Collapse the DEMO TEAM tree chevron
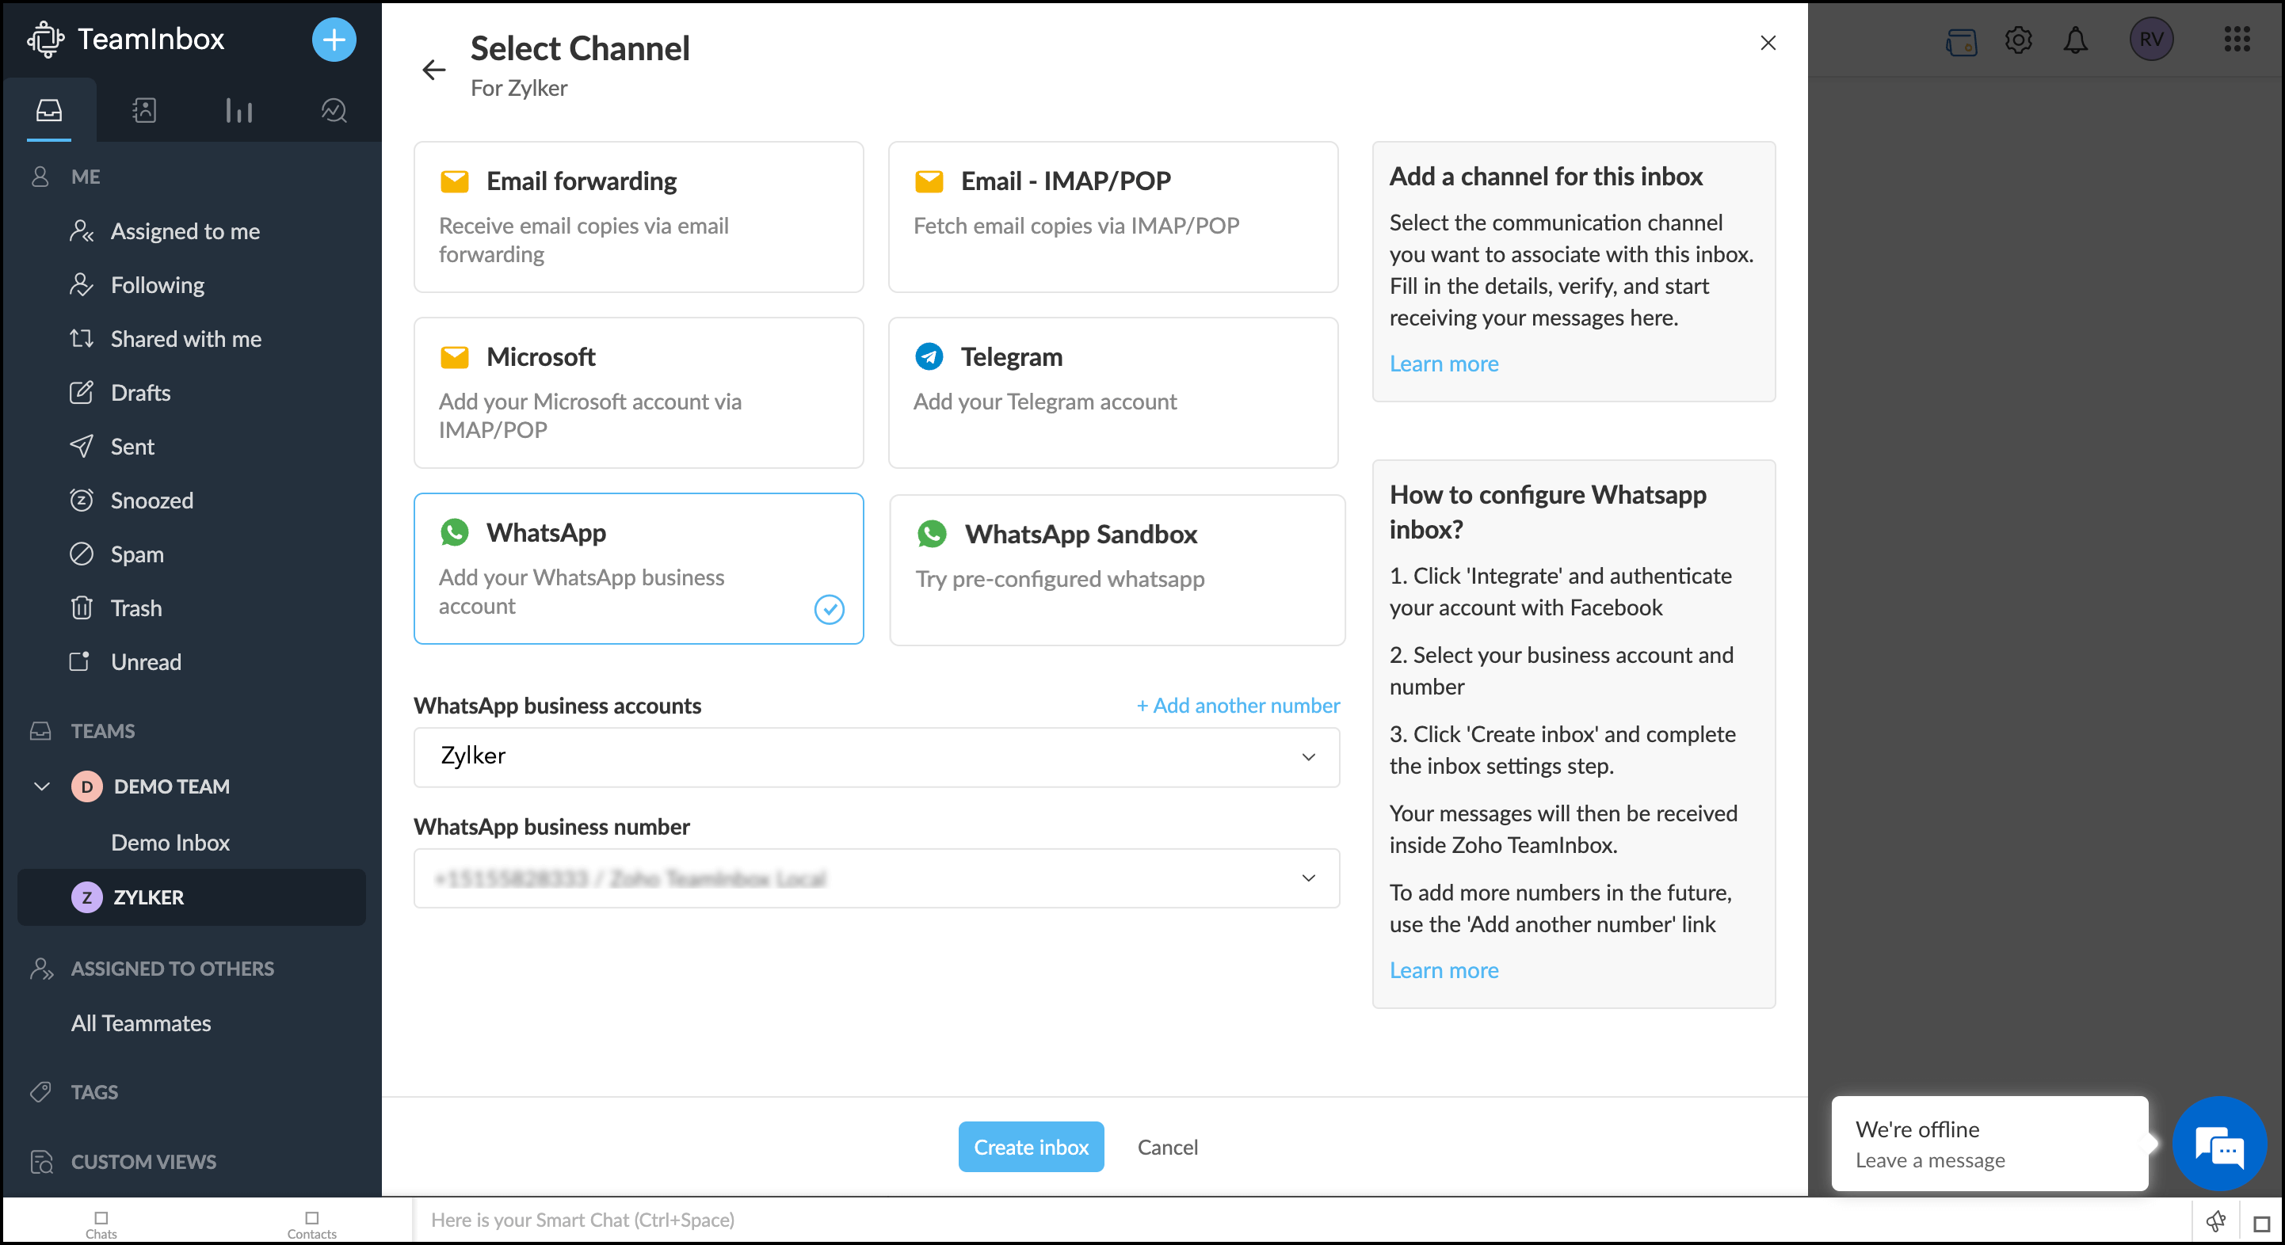The height and width of the screenshot is (1245, 2285). [x=41, y=786]
